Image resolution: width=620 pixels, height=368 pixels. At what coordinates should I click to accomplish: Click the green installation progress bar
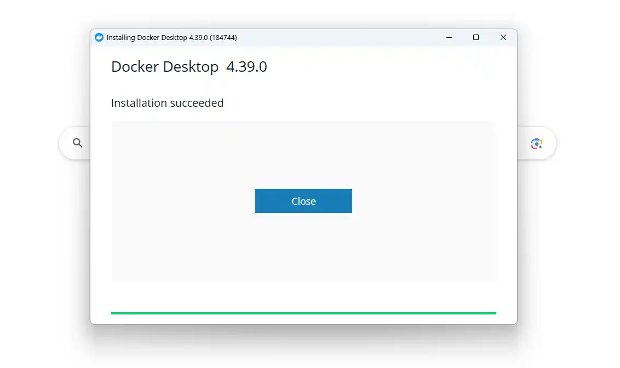tap(303, 313)
